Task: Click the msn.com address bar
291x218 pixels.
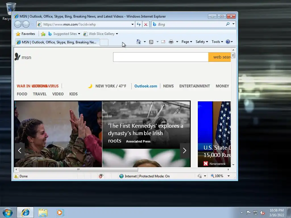Action: pyautogui.click(x=84, y=24)
